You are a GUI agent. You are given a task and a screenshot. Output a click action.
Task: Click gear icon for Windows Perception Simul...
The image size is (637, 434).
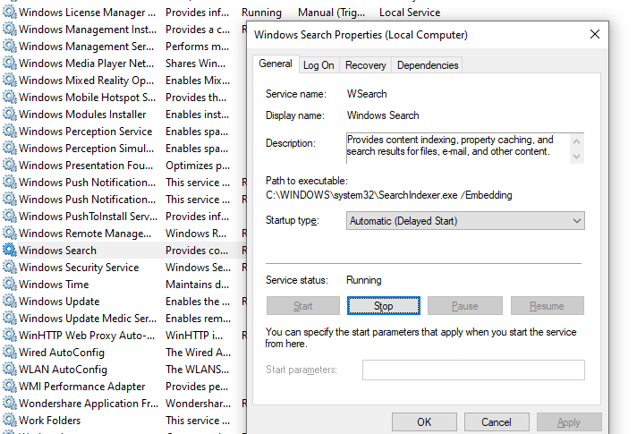[x=10, y=149]
